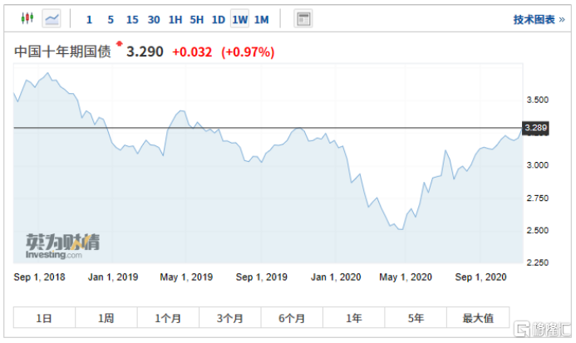Switch to candlestick chart view
This screenshot has height=343, width=576.
27,18
